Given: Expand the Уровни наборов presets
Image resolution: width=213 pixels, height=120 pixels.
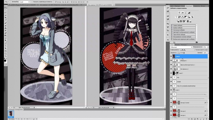Looking at the screenshot, I should (171, 25).
